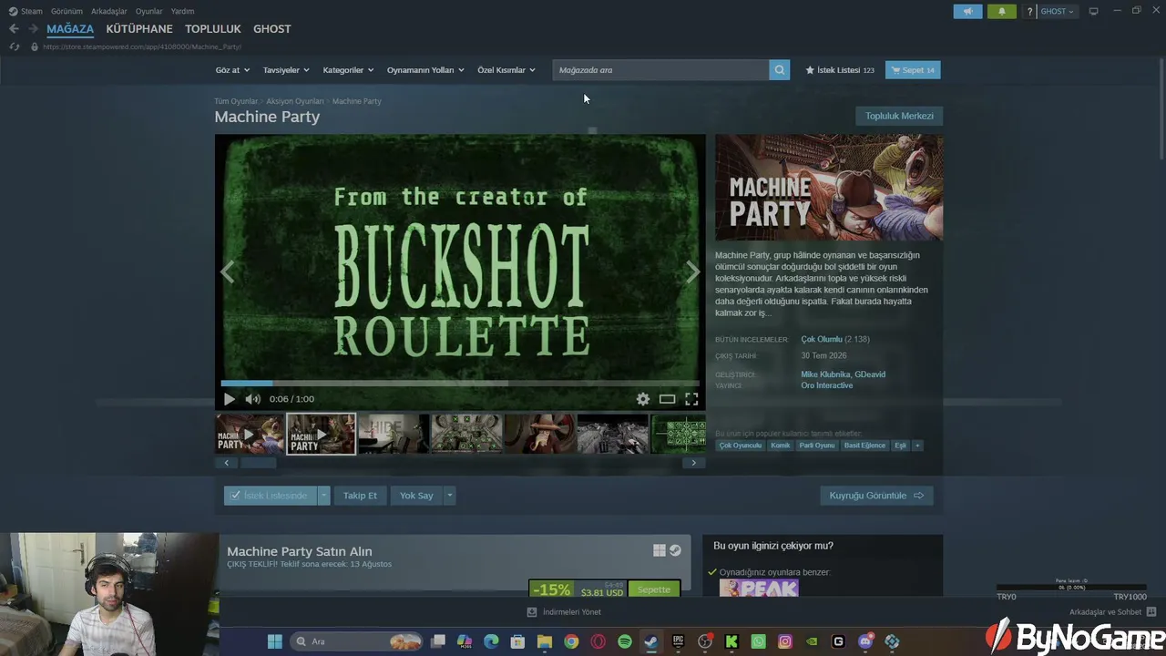
Task: Launch Spotify from the taskbar
Action: (x=625, y=641)
